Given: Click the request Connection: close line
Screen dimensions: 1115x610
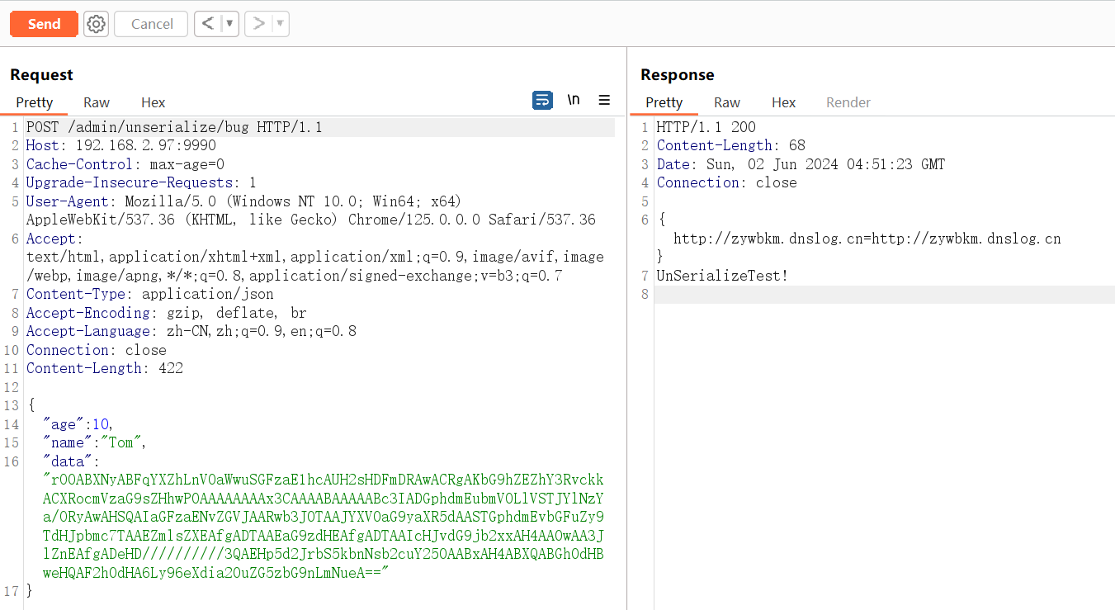Looking at the screenshot, I should pyautogui.click(x=97, y=350).
